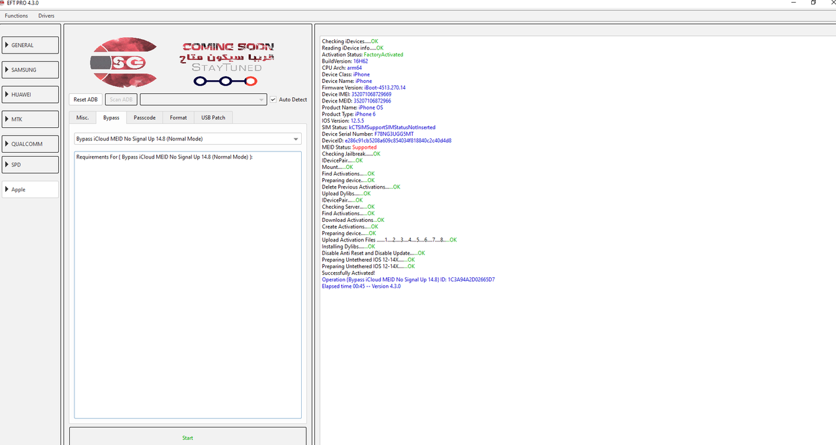The width and height of the screenshot is (836, 445).
Task: Click the IOS Version 12.5.5 line
Action: [343, 121]
